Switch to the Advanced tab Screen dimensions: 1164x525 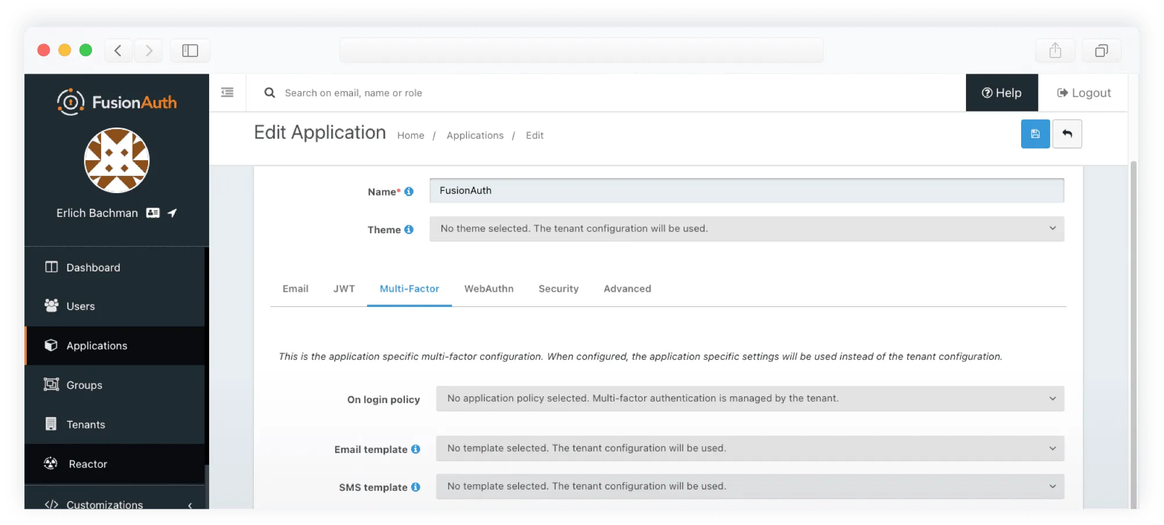(x=627, y=289)
